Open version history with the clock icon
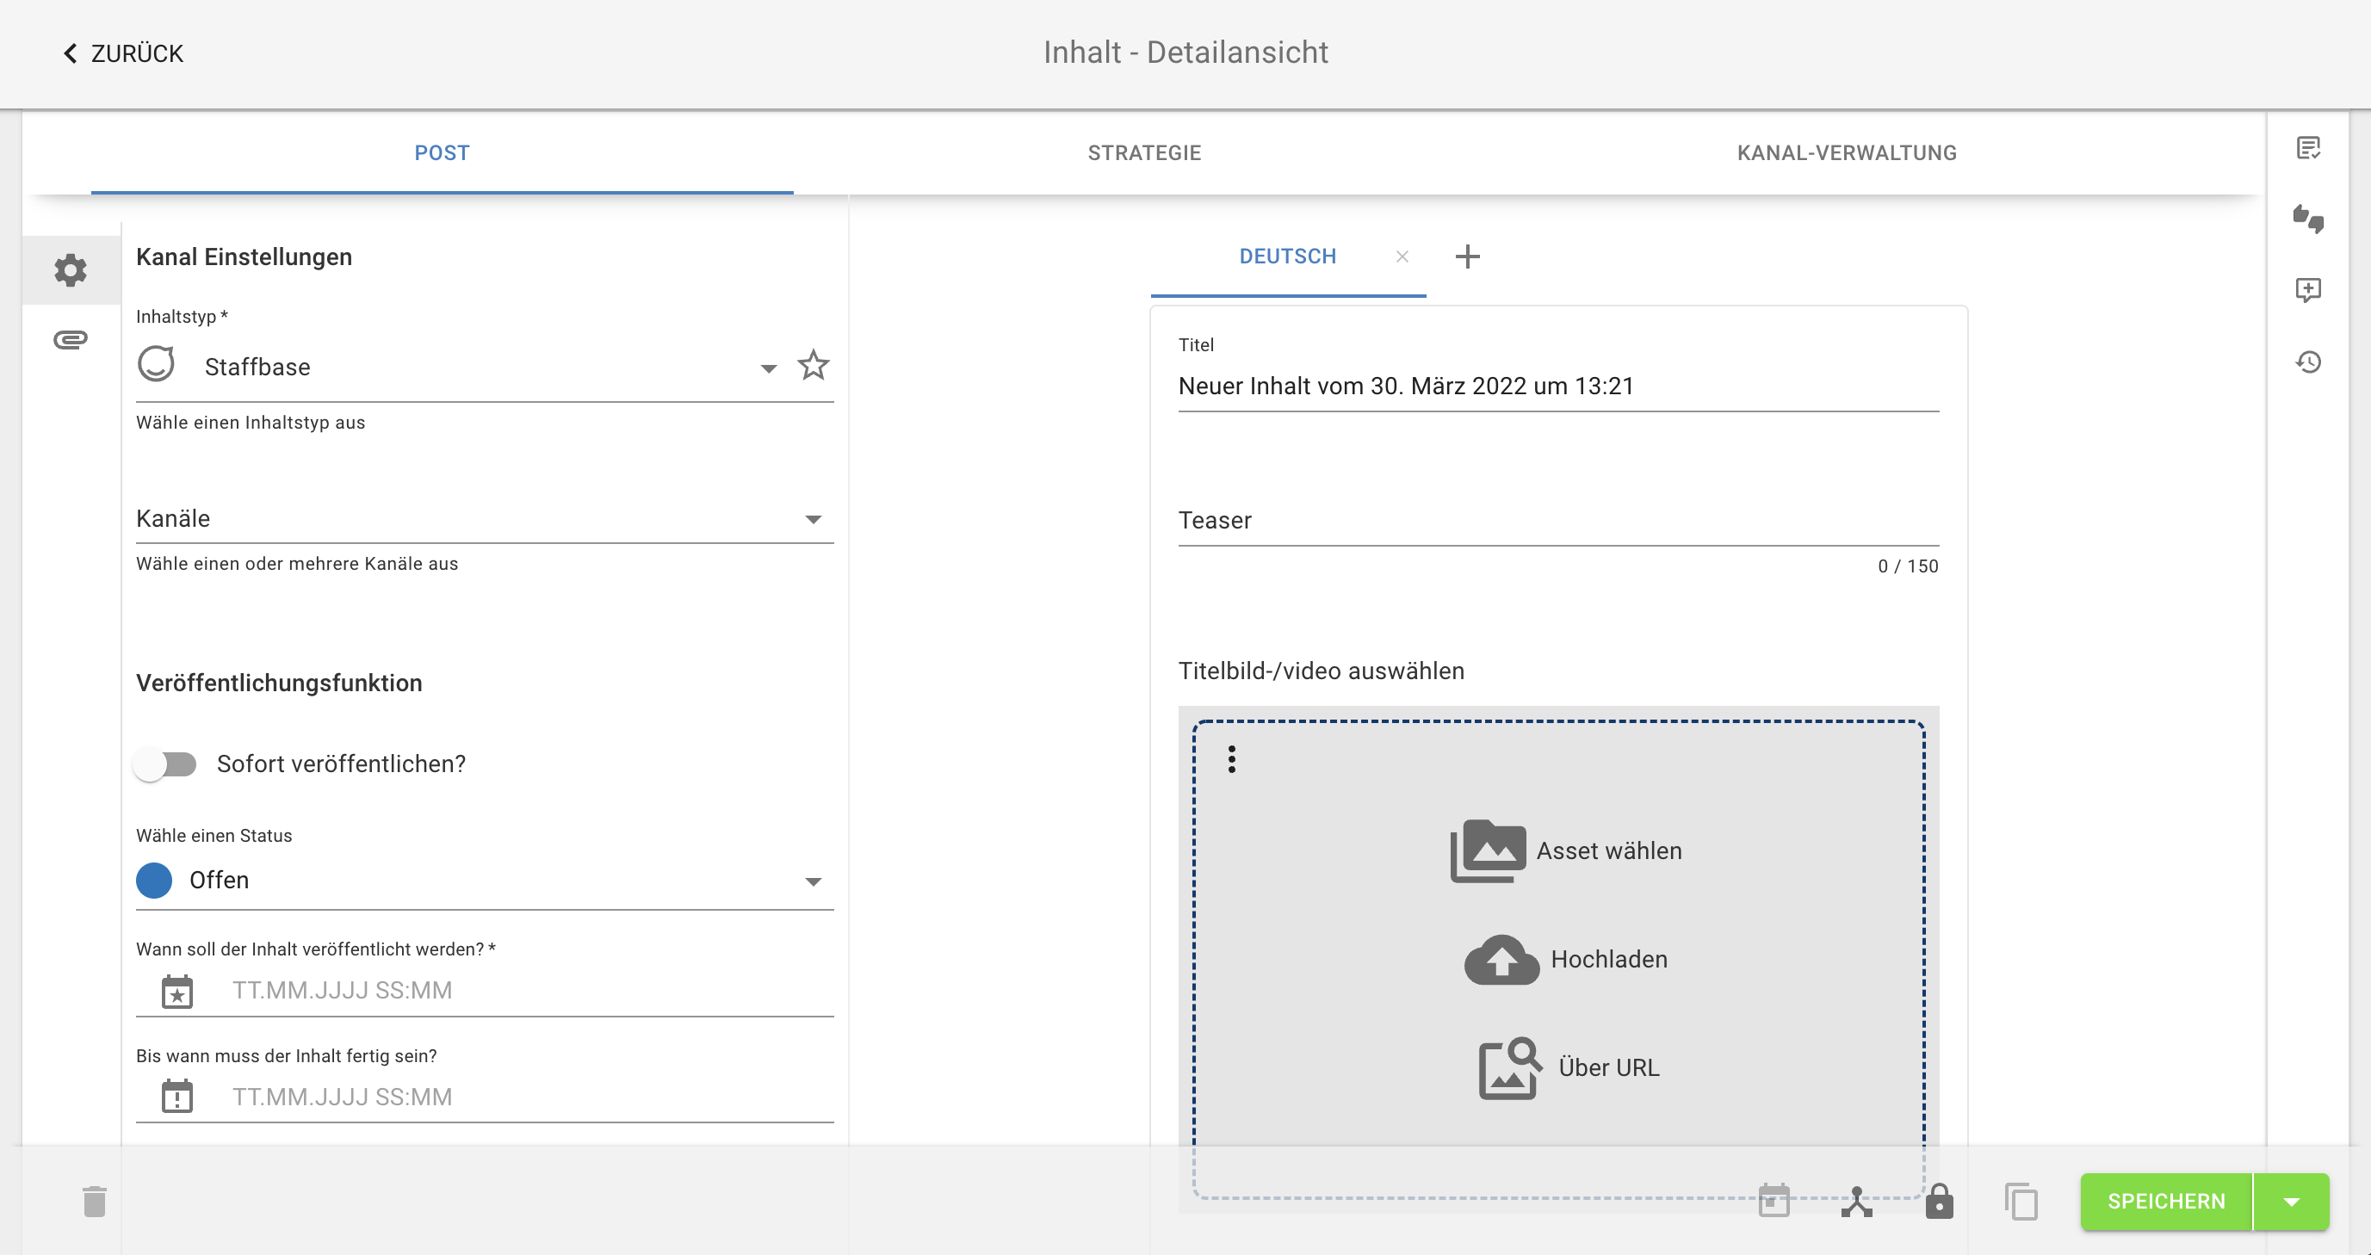The height and width of the screenshot is (1255, 2371). (x=2310, y=362)
